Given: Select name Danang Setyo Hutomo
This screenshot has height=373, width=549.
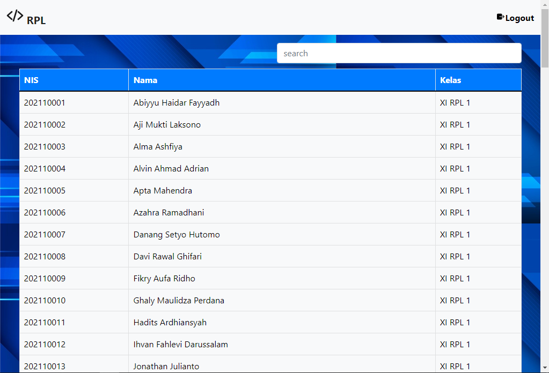Looking at the screenshot, I should click(177, 235).
